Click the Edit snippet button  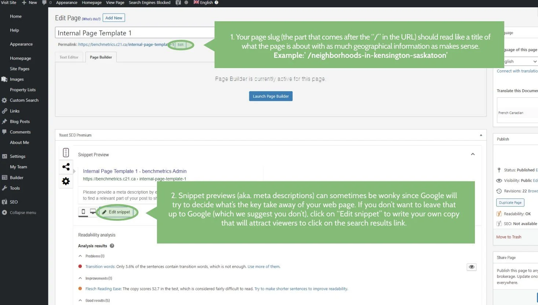[x=116, y=212]
